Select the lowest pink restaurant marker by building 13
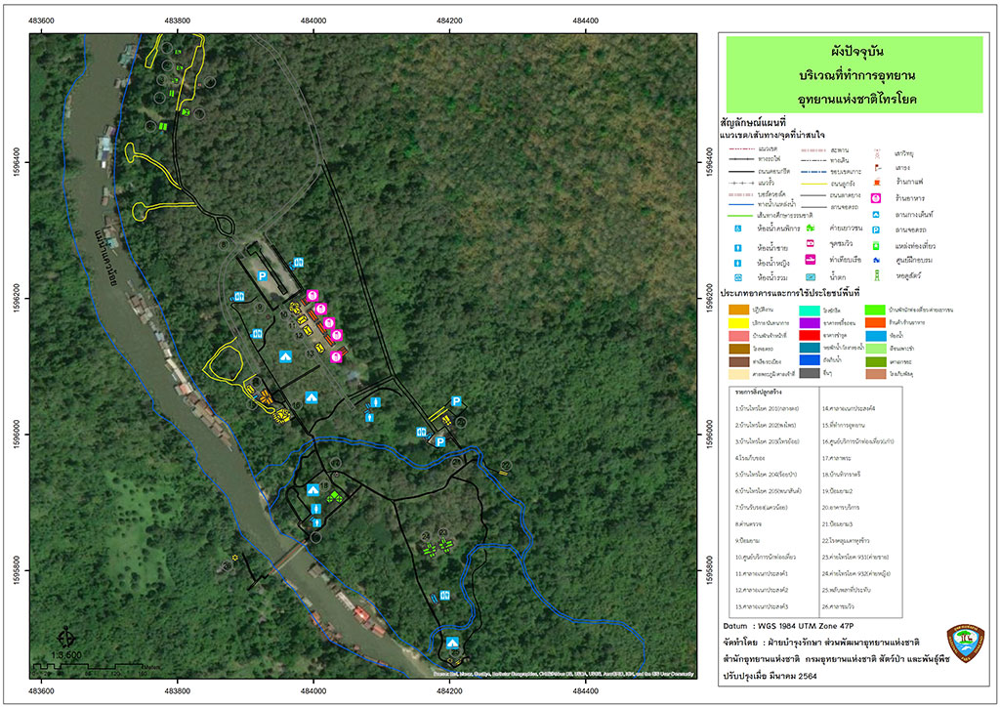 click(x=336, y=357)
